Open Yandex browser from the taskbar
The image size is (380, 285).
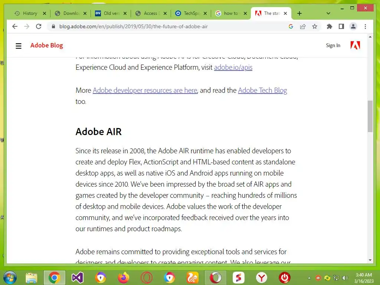(x=262, y=278)
